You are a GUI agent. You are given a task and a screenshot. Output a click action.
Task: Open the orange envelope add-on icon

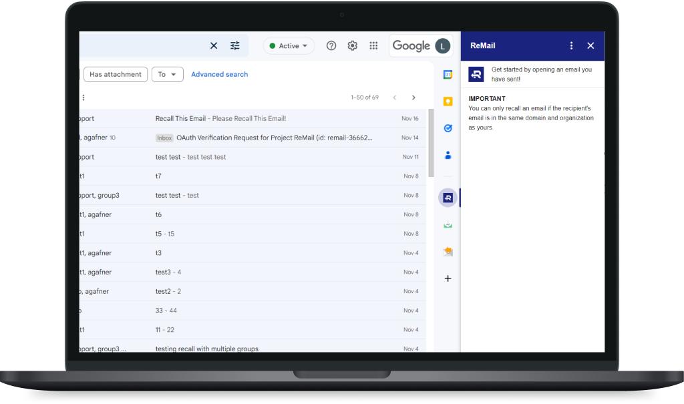[448, 252]
